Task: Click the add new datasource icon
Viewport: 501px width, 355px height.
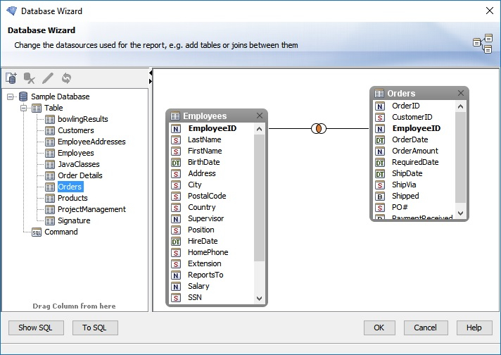Action: [11, 78]
